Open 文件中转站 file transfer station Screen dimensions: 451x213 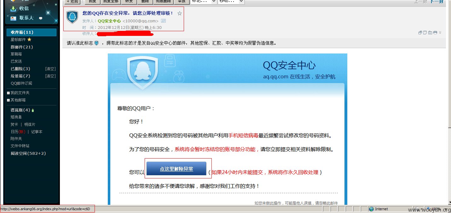pos(20,146)
